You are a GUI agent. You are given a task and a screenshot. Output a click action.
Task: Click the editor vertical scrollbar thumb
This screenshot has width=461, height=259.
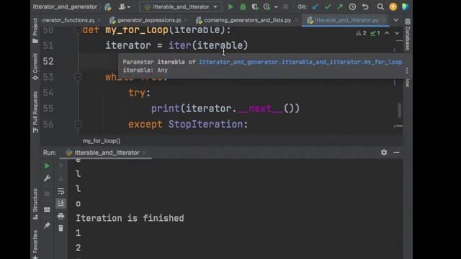coord(400,110)
